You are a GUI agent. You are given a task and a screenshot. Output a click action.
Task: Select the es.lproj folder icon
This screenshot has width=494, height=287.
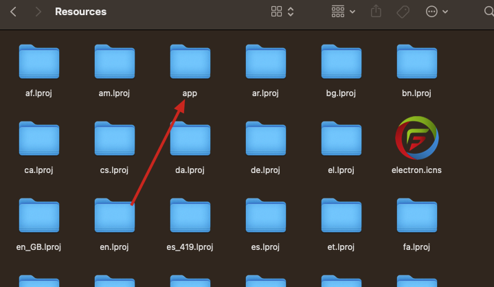coord(266,216)
